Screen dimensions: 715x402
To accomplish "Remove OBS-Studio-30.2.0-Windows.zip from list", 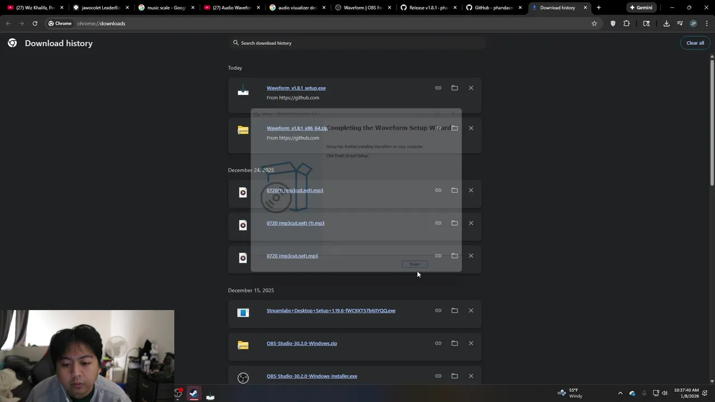I will point(471,343).
